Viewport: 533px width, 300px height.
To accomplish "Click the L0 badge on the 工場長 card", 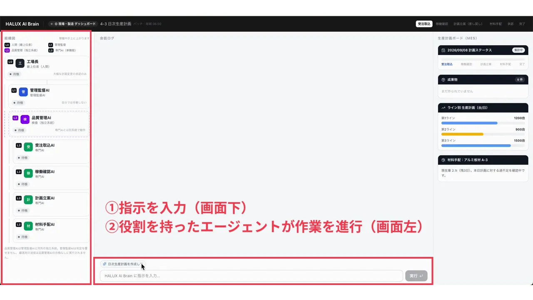I will click(x=10, y=62).
